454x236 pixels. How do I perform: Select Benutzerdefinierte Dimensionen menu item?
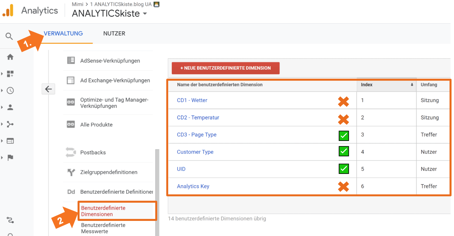[x=103, y=211]
